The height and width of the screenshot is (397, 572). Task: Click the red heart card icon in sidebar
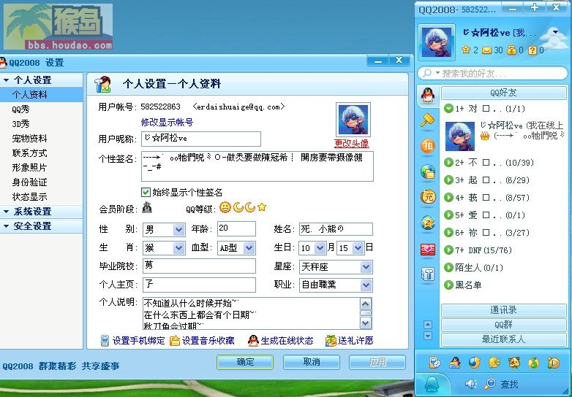[x=428, y=250]
